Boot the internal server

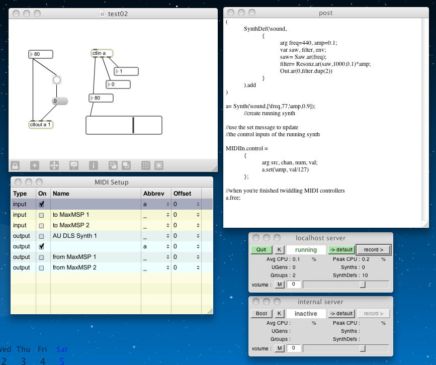tap(261, 313)
